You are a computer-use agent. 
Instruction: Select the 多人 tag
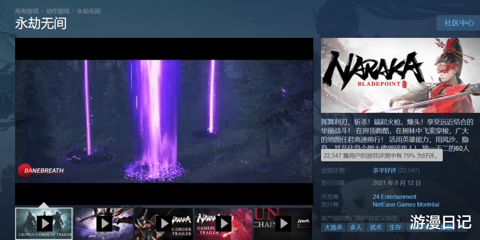(x=356, y=227)
